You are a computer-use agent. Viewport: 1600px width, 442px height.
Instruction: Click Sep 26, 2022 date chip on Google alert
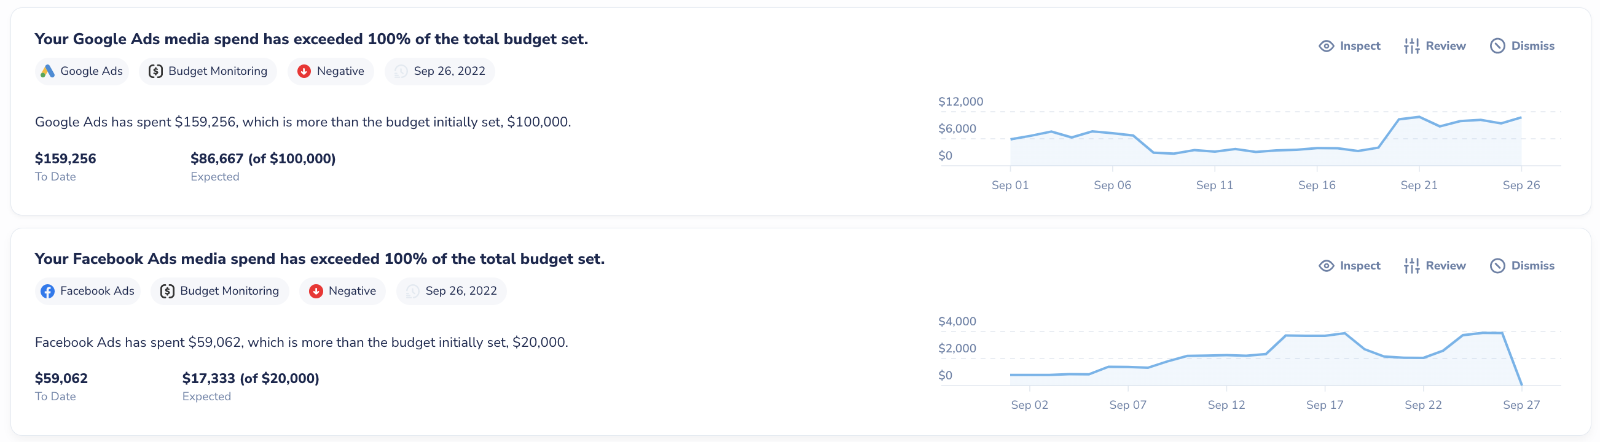pos(439,71)
